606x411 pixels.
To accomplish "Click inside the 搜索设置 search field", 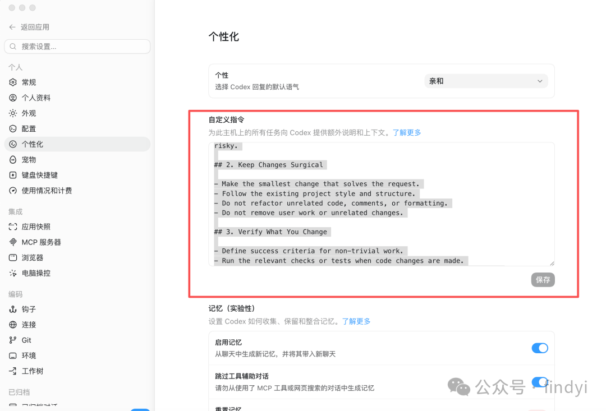I will tap(77, 47).
